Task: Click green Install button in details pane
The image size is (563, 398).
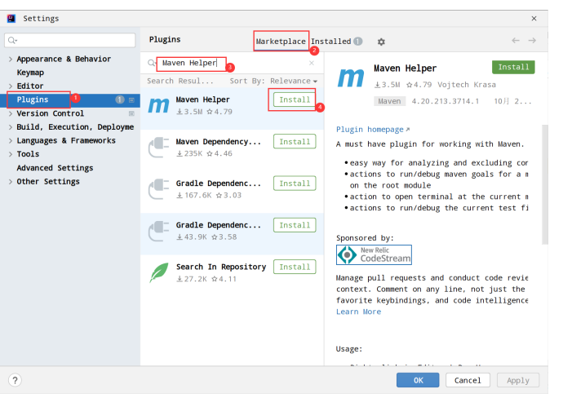Action: point(513,67)
